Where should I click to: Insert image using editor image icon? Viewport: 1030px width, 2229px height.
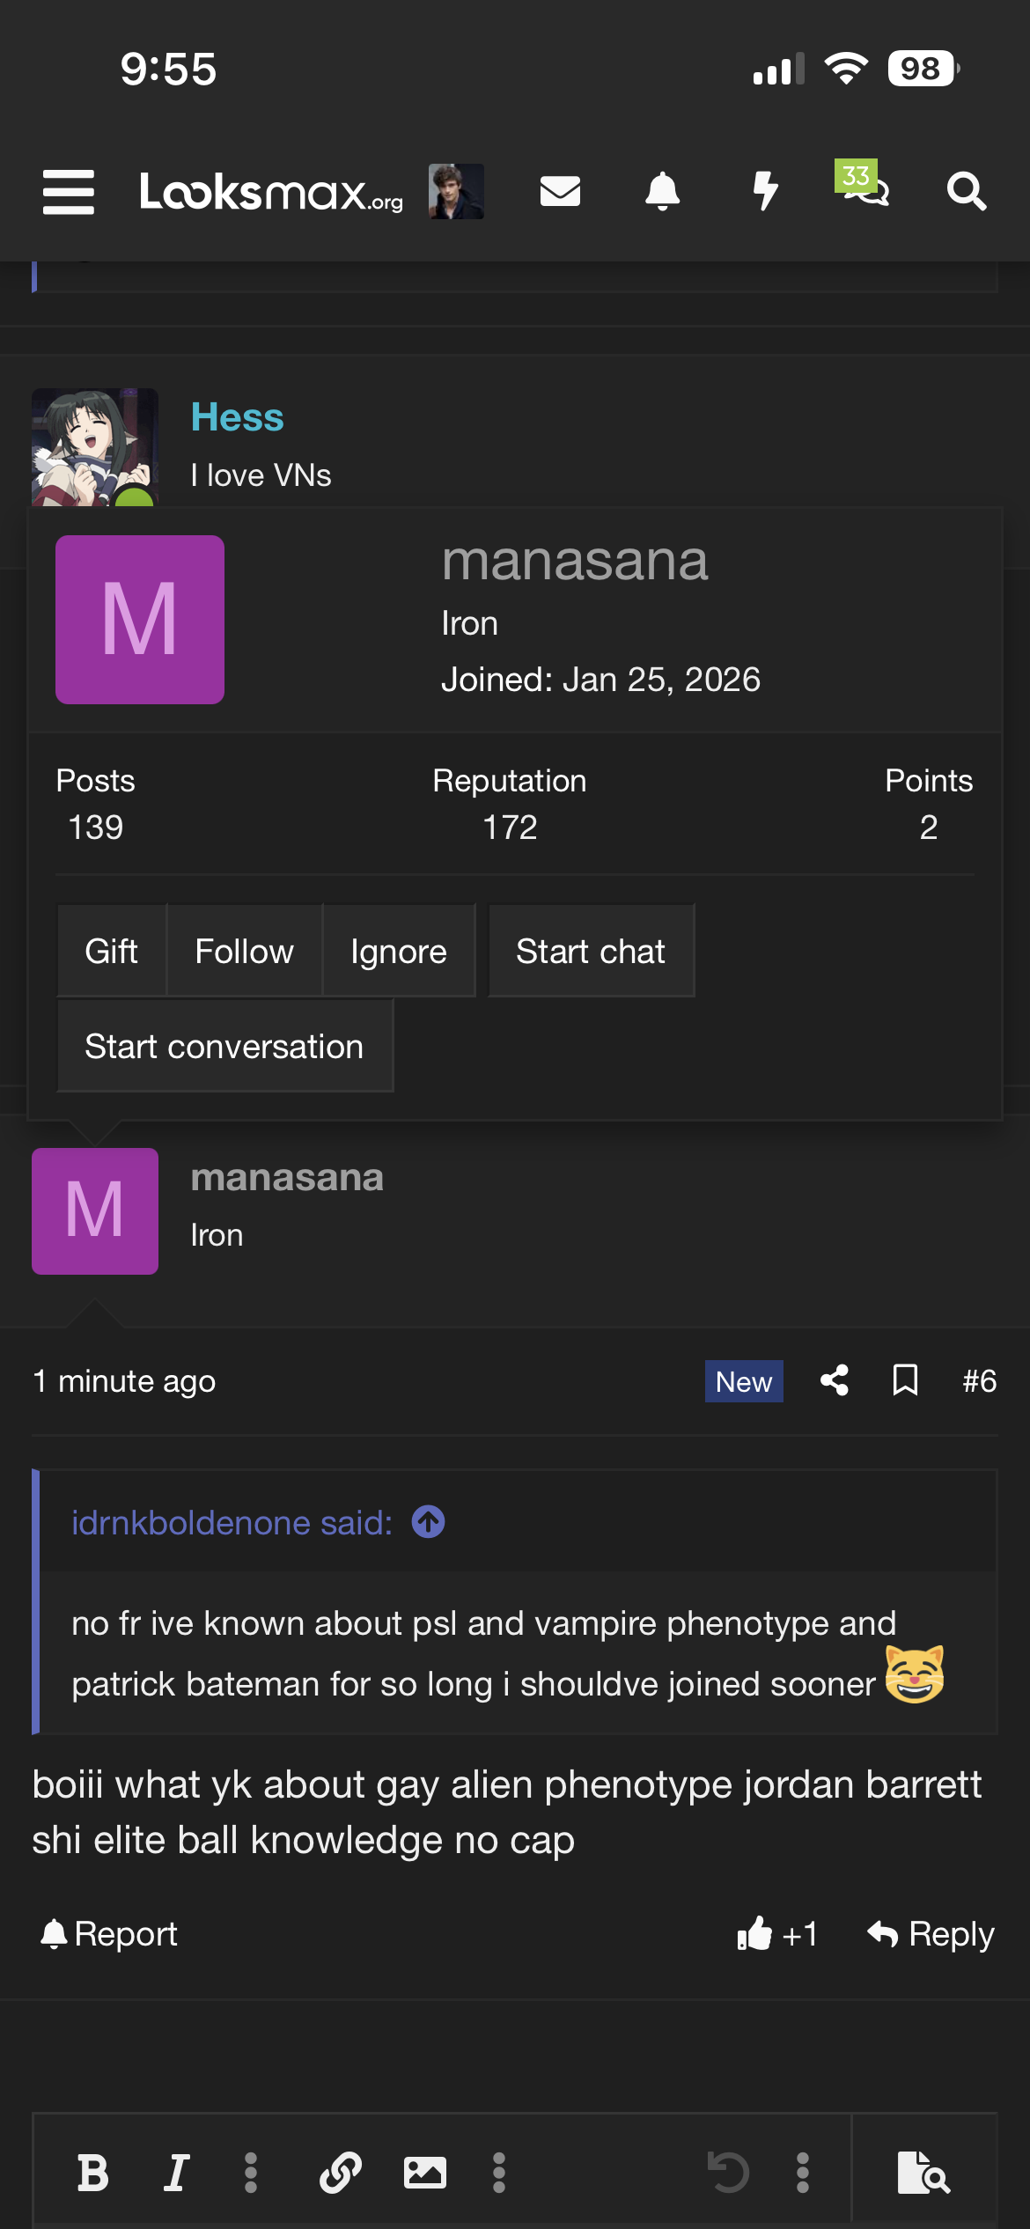424,2173
